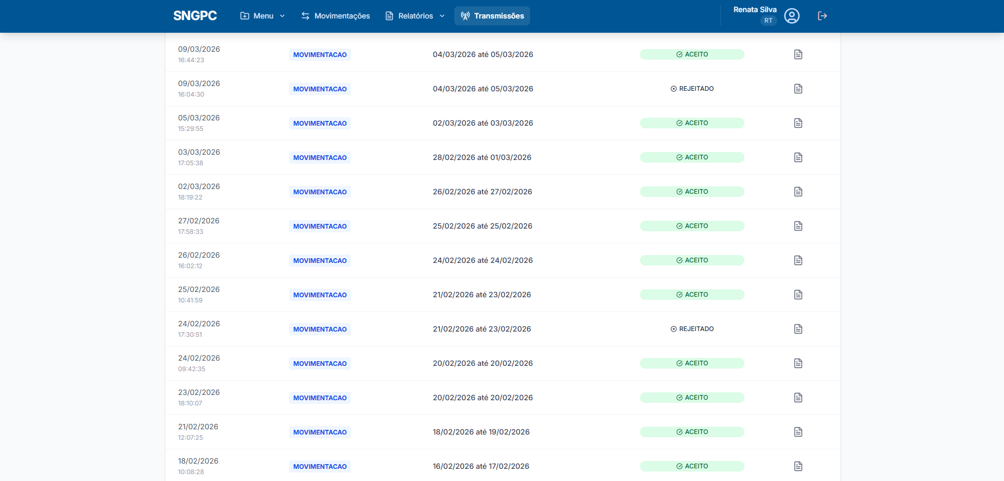Click the logout icon in header
This screenshot has height=481, width=1004.
click(822, 16)
